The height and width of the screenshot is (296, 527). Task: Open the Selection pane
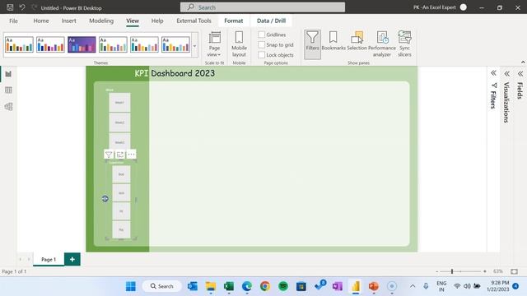pyautogui.click(x=357, y=41)
